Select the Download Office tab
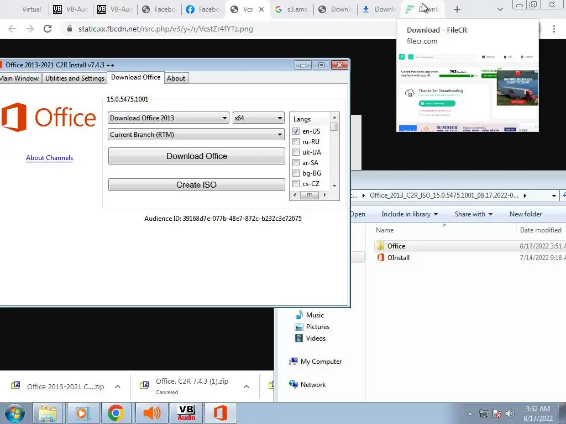 pyautogui.click(x=136, y=77)
